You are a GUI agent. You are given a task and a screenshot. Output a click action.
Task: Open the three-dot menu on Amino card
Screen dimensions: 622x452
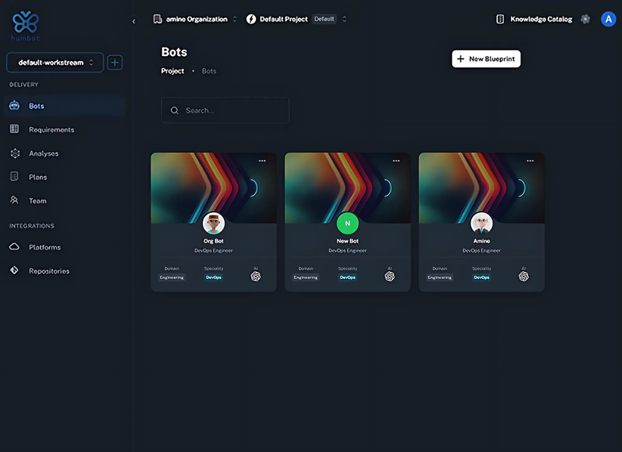530,161
